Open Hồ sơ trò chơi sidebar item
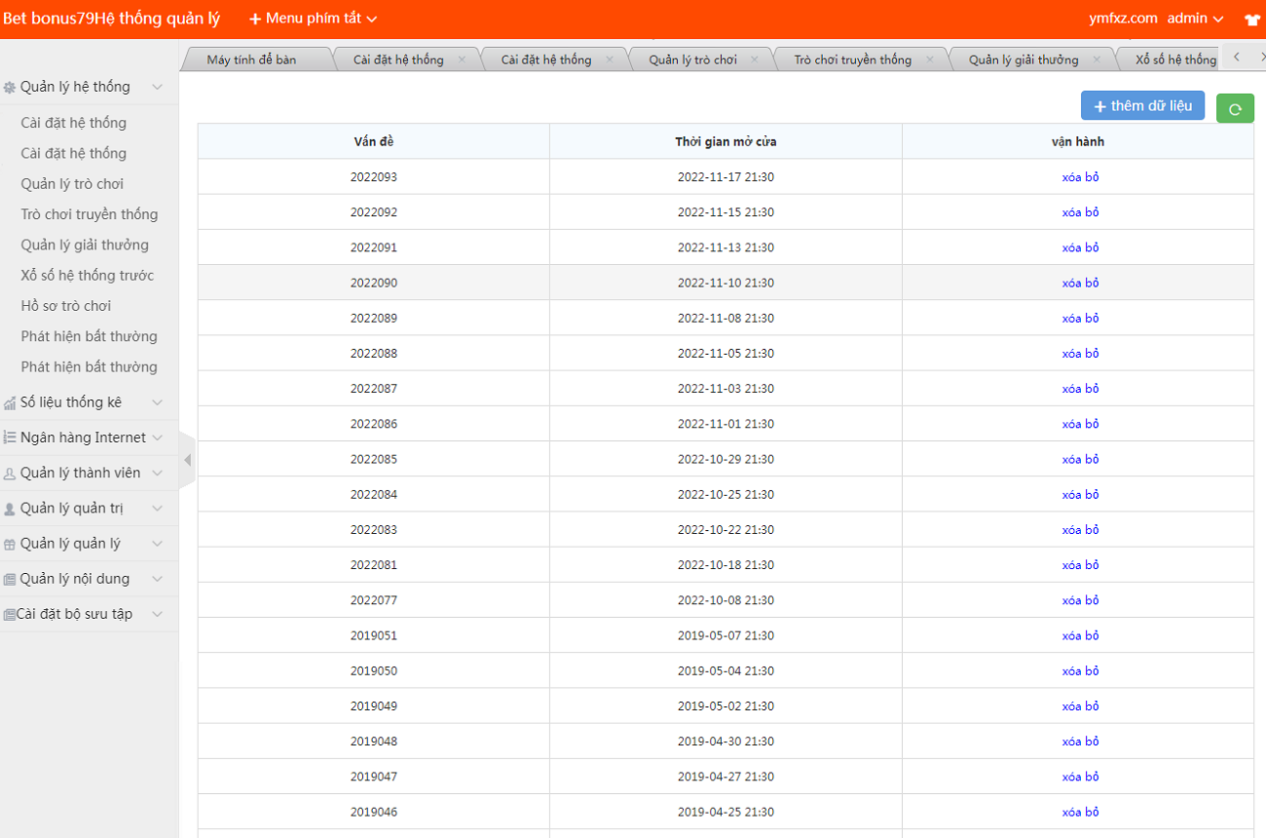 65,306
